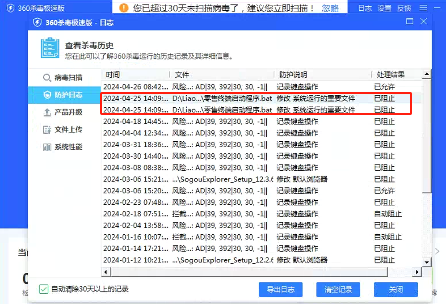This screenshot has width=446, height=304.
Task: Click the orange warning exclamation icon
Action: tap(124, 8)
